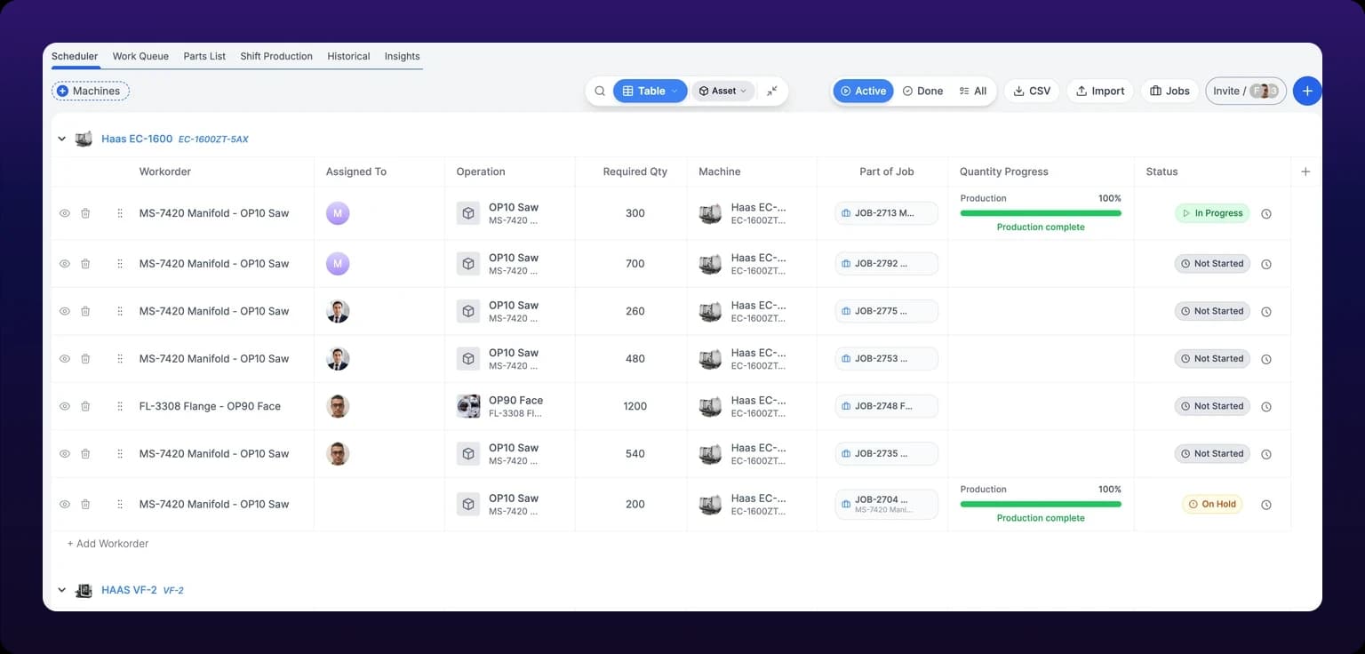The width and height of the screenshot is (1365, 654).
Task: Click drag handle of FL-3308 Flange row
Action: click(x=120, y=406)
